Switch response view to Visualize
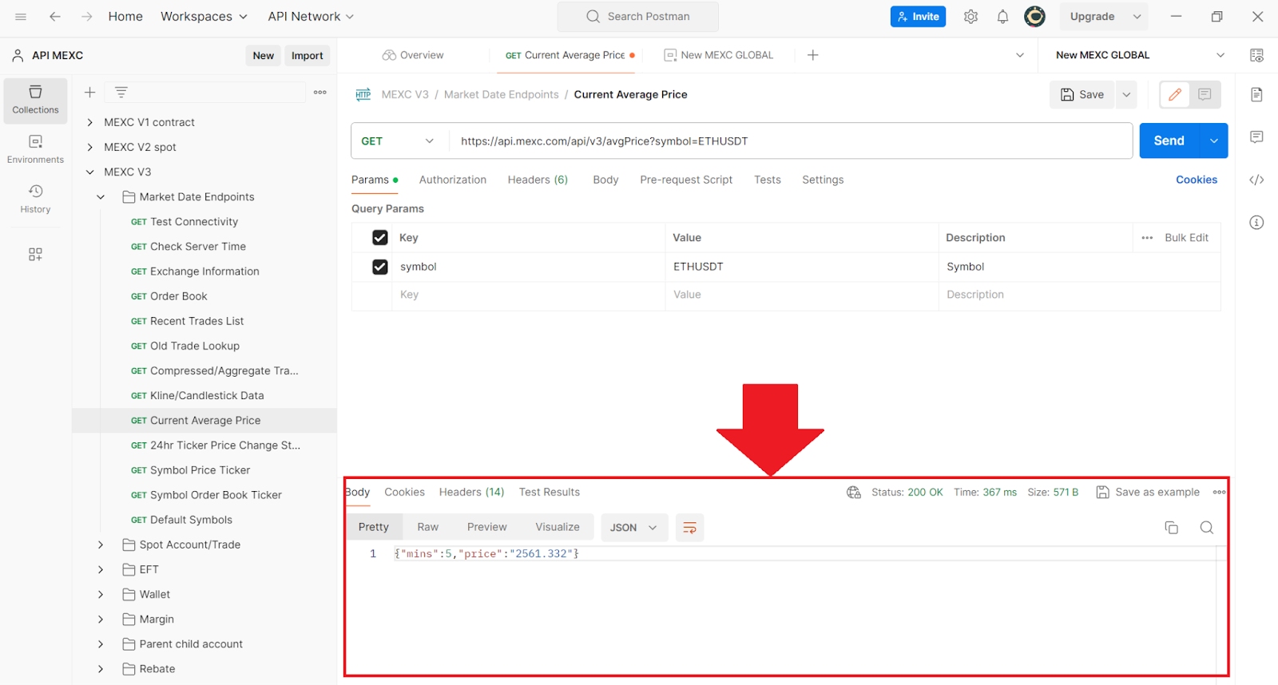 point(558,527)
